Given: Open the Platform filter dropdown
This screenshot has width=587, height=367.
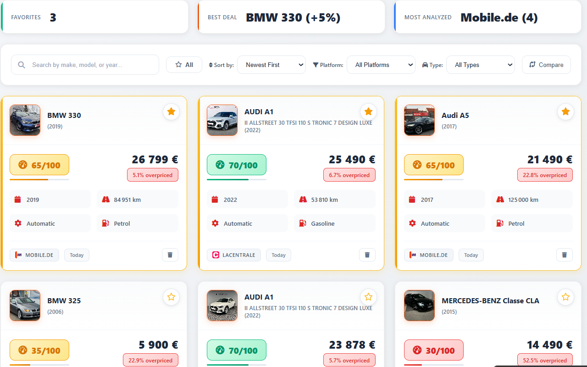Looking at the screenshot, I should click(381, 65).
